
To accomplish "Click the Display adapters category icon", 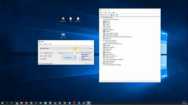I will pos(104,30).
